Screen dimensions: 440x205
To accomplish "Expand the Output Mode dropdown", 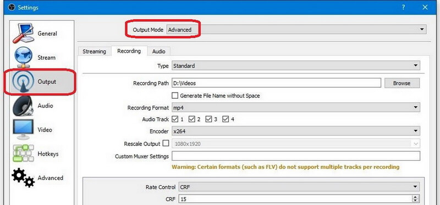I will [x=296, y=30].
